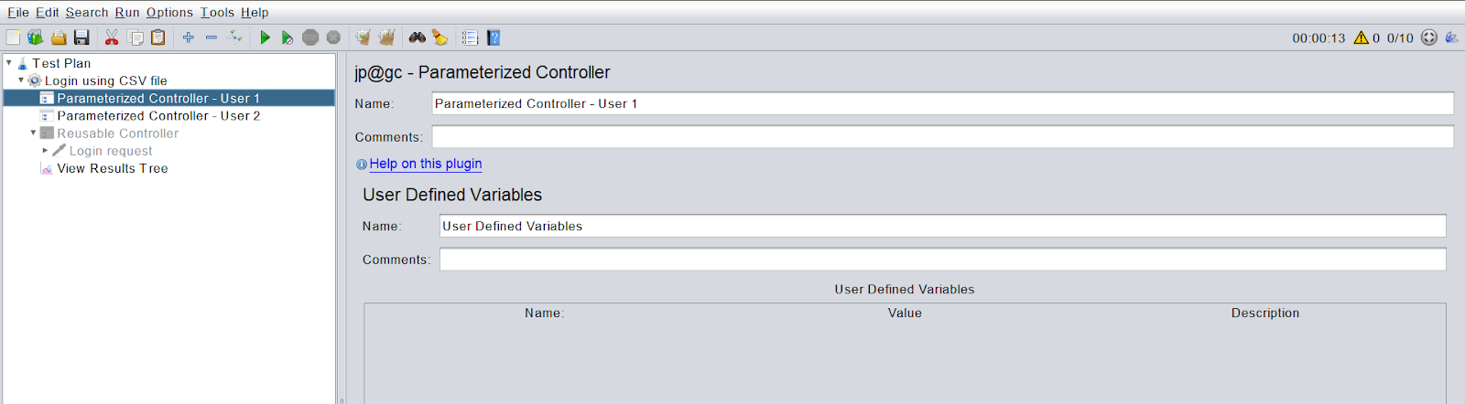Select Parameterized Controller - User 2

[x=158, y=116]
